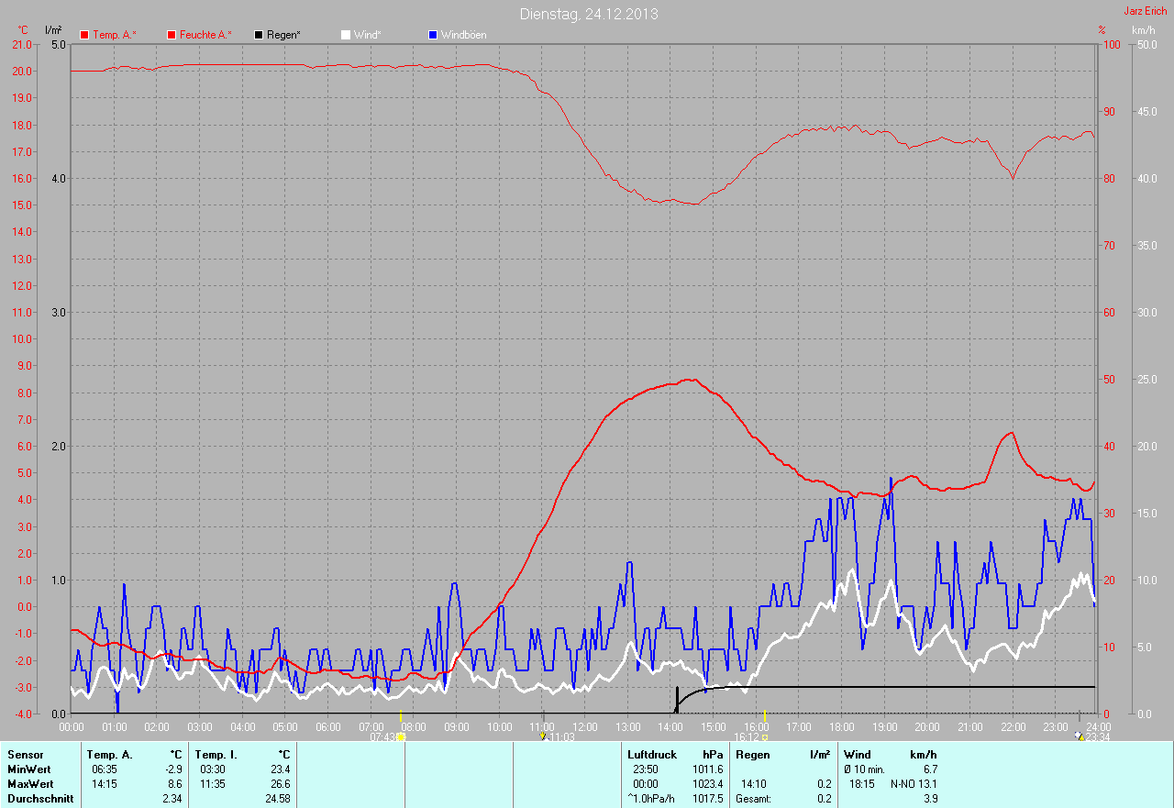
Task: Click the sunset icon at 16:12
Action: pos(764,736)
